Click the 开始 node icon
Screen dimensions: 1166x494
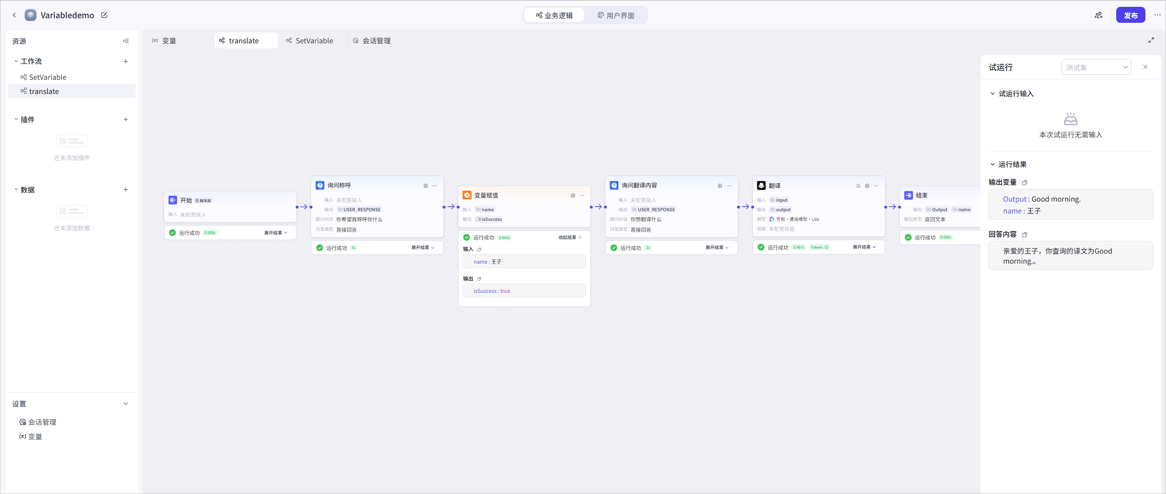(173, 200)
